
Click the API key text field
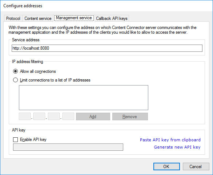tap(68, 147)
